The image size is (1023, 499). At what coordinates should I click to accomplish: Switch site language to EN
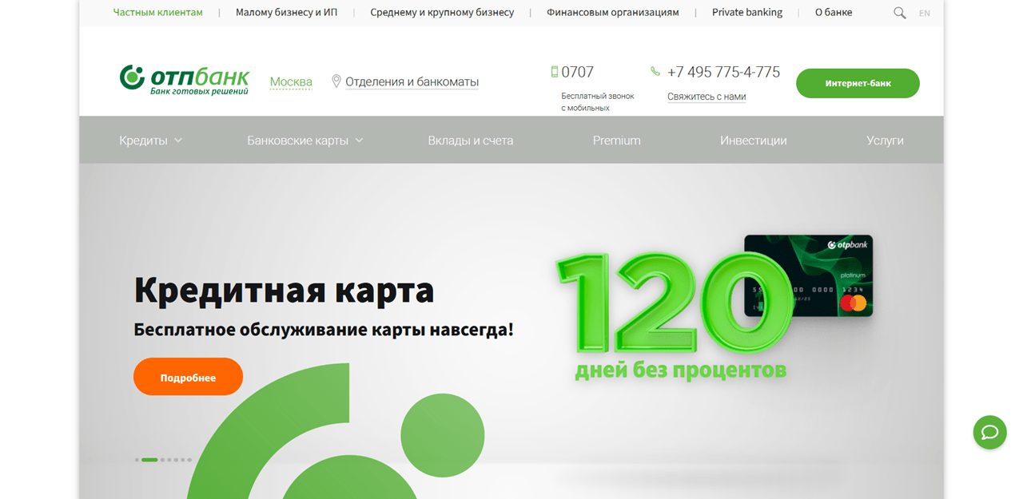pos(925,14)
